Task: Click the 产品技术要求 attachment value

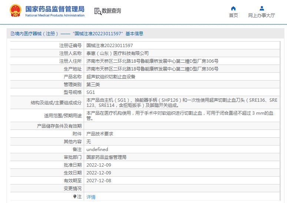Action: (x=100, y=134)
